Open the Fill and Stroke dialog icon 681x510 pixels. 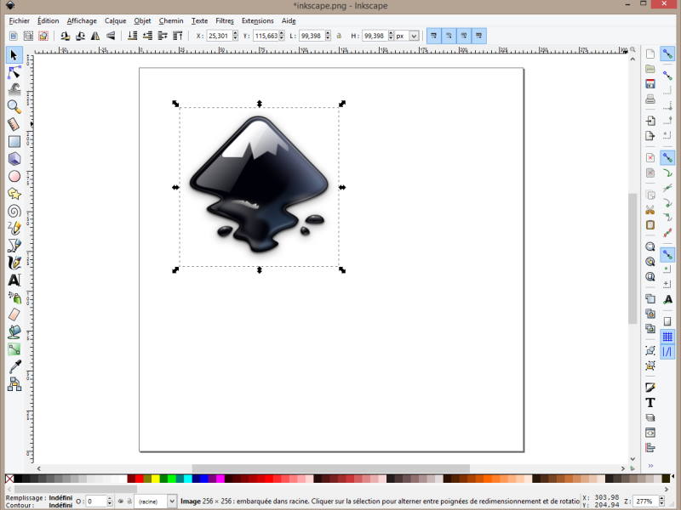650,387
